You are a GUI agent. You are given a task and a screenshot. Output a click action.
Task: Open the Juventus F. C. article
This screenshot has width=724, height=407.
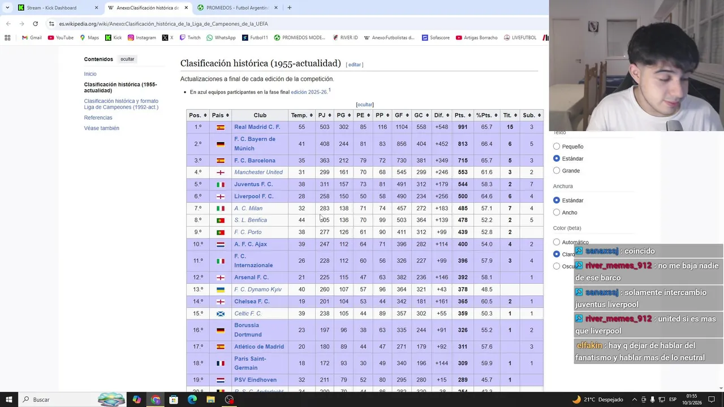(253, 184)
